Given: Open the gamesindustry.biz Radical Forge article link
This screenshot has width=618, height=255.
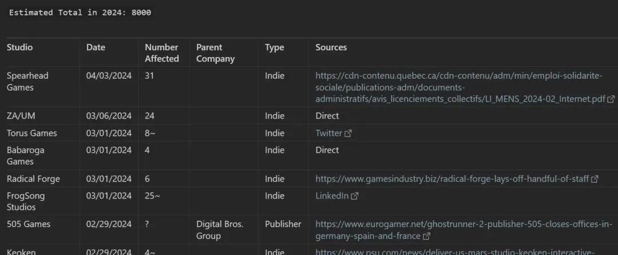Looking at the screenshot, I should (x=452, y=179).
